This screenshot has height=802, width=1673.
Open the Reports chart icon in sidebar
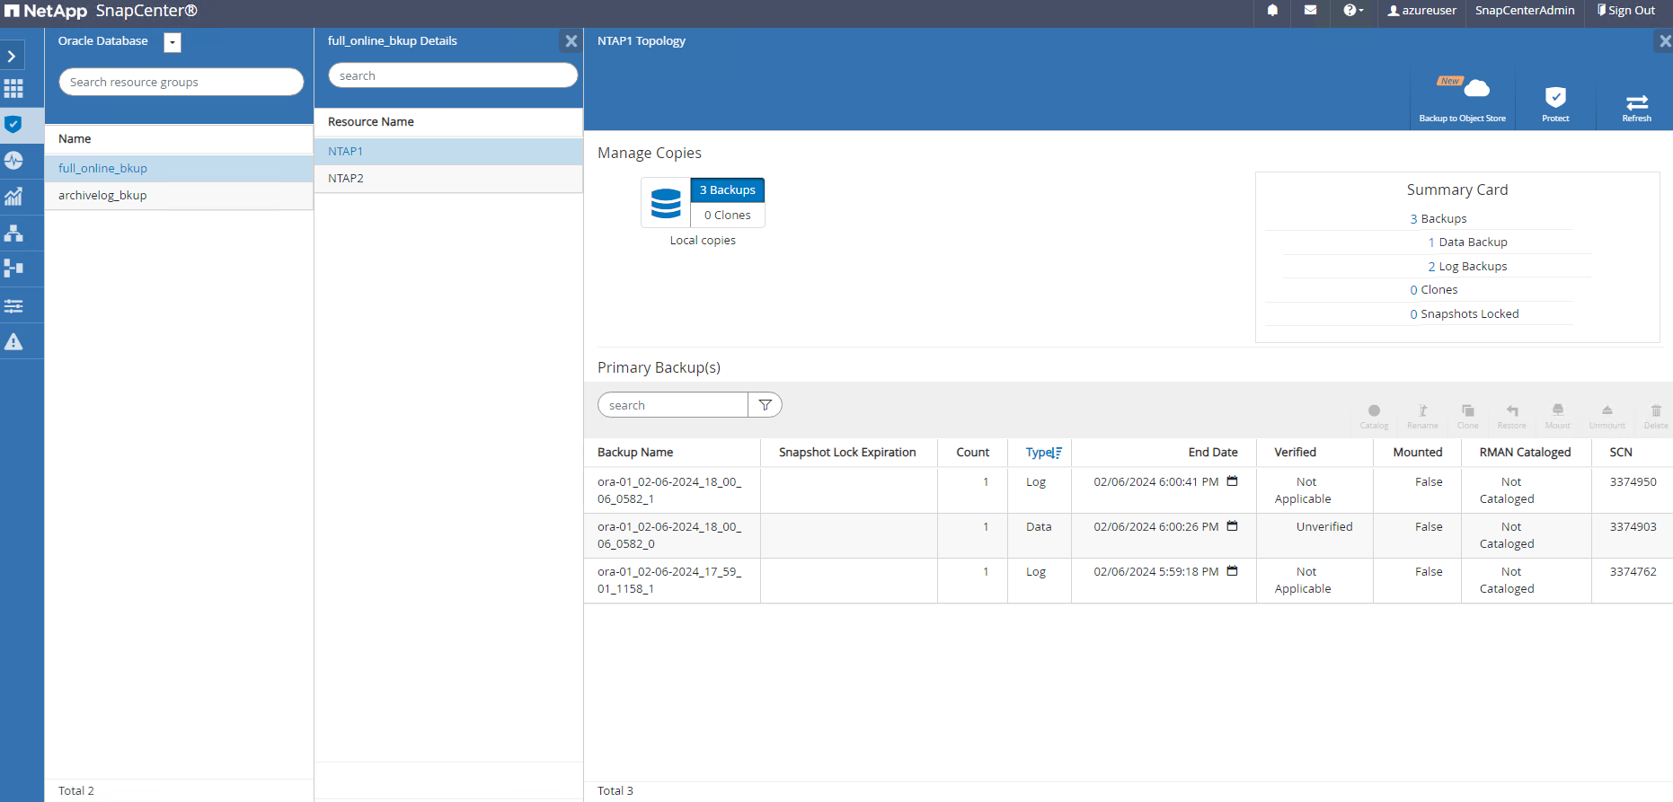click(13, 197)
